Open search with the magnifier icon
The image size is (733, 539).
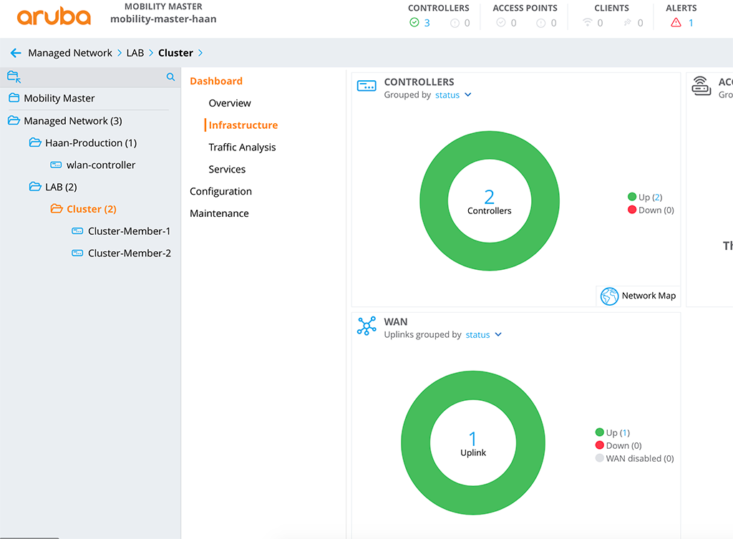[x=171, y=77]
